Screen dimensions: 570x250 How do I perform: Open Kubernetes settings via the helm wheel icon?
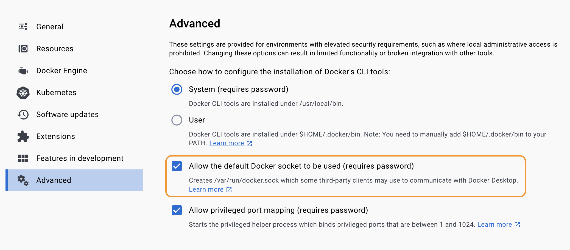(23, 92)
